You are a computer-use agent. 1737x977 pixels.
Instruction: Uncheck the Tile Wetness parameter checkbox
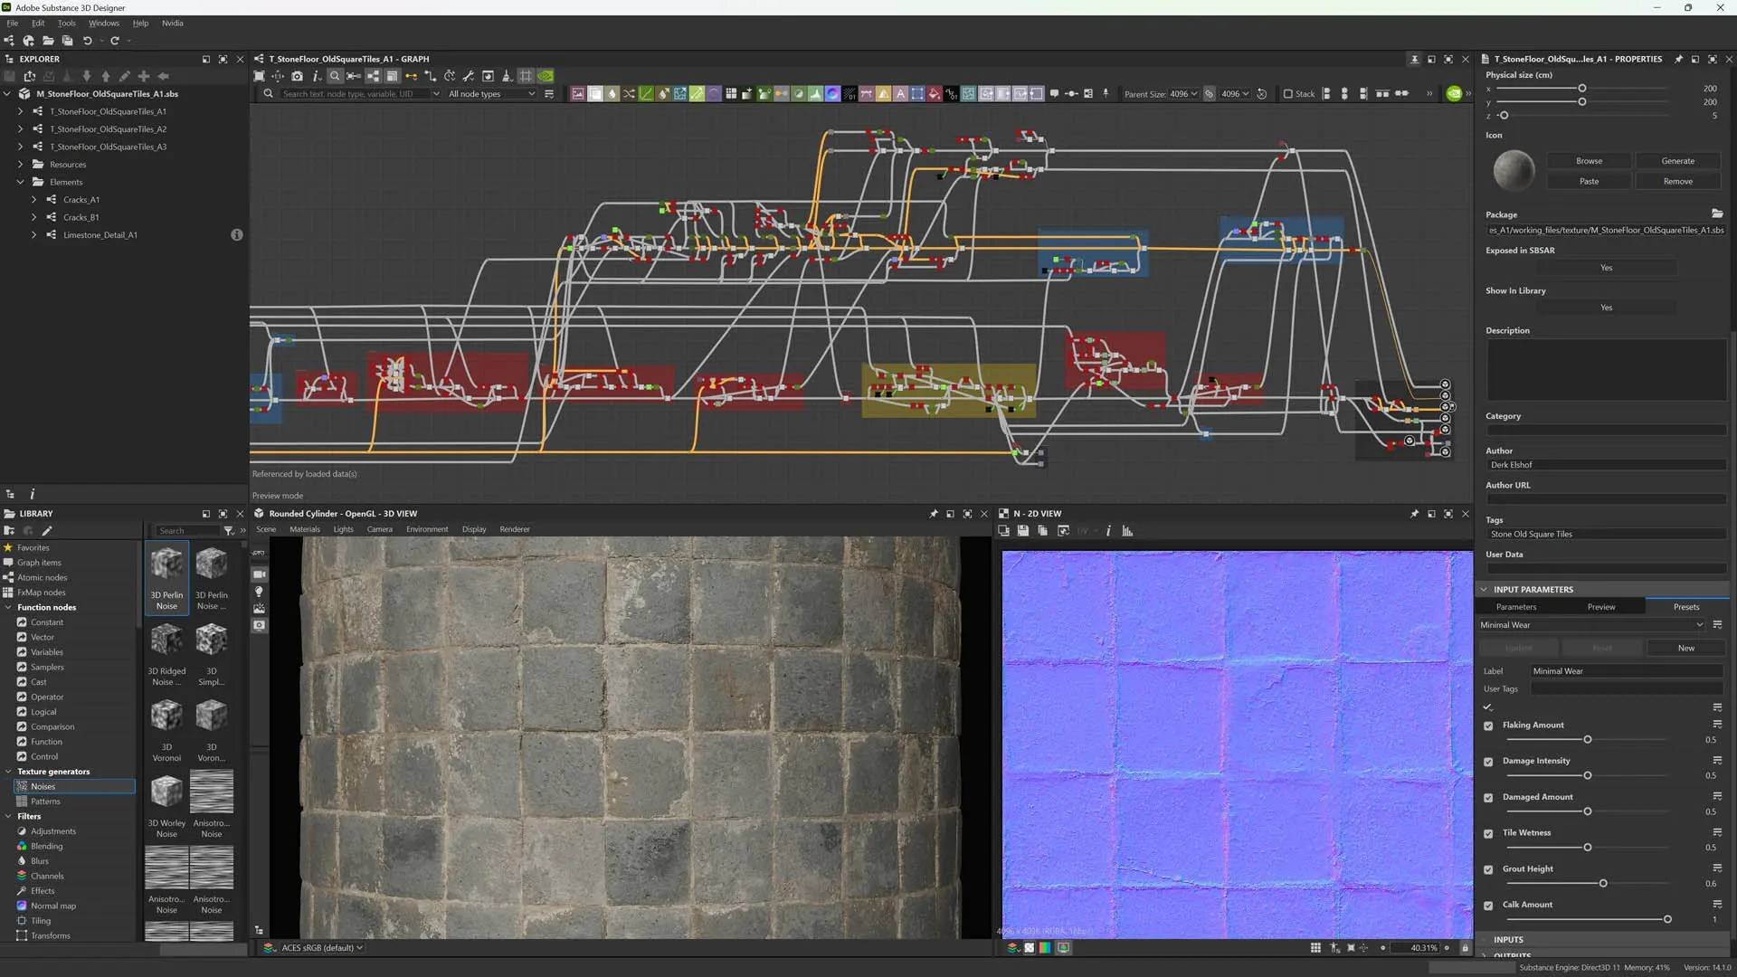(x=1488, y=833)
